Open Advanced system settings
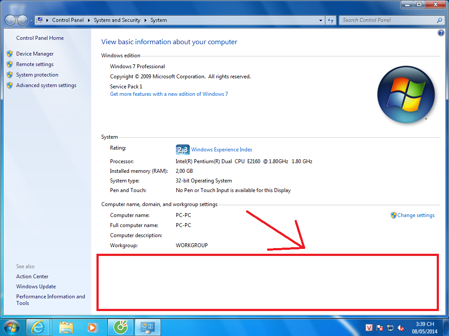 pos(46,85)
